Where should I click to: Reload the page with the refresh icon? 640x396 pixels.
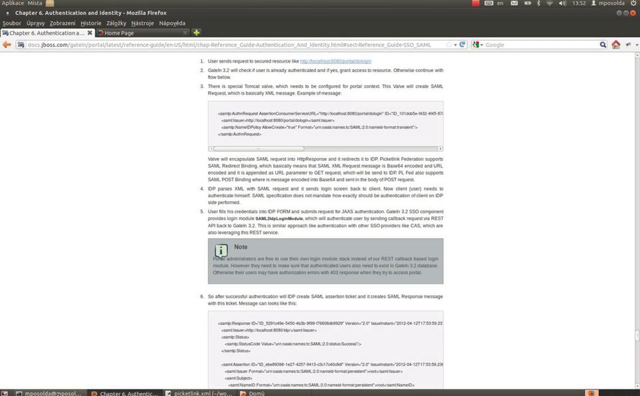click(x=462, y=45)
